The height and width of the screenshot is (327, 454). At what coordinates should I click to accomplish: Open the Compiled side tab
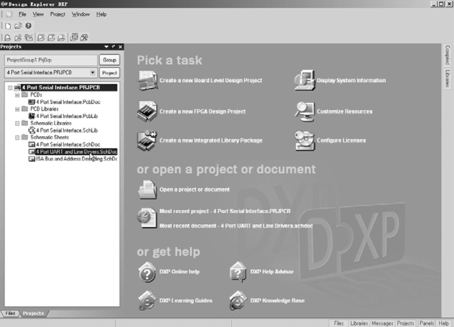447,55
